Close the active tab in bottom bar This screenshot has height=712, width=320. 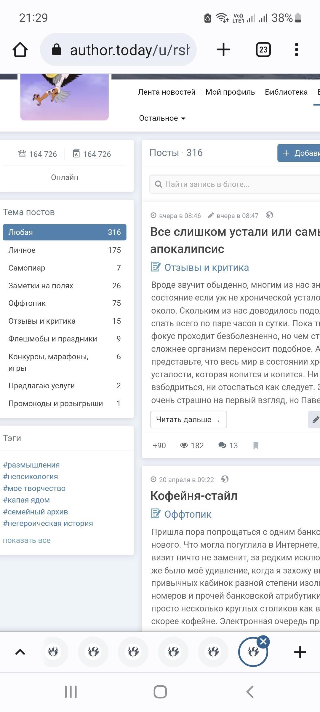[x=263, y=642]
